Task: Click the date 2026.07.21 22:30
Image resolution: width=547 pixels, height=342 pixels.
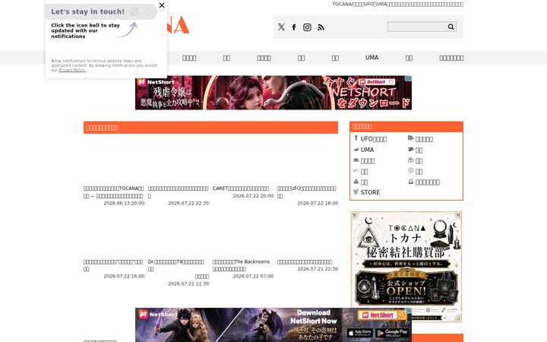Action: [318, 269]
